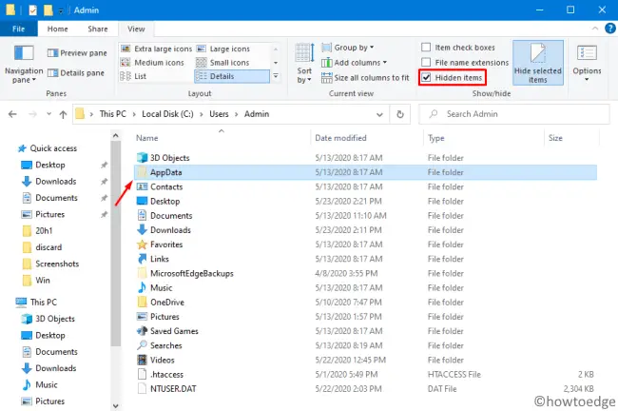Click the Up directory arrow icon
Viewport: 618px width, 411px height.
pyautogui.click(x=58, y=114)
